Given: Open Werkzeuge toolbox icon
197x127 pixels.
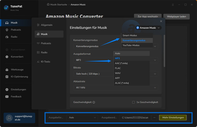Looking at the screenshot, I should point(7,70).
